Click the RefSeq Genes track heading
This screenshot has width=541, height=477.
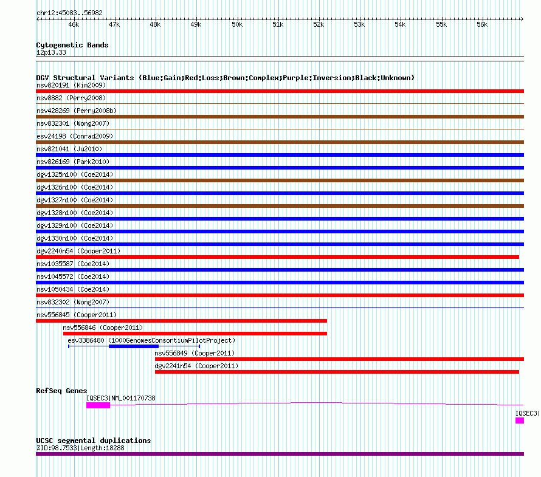[x=61, y=391]
